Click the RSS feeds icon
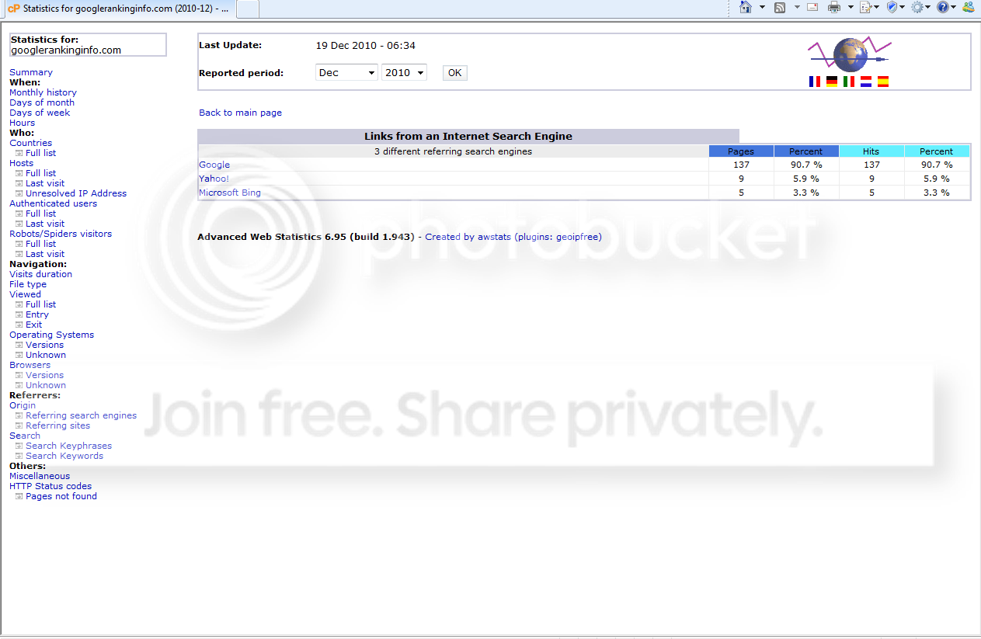 click(x=780, y=7)
